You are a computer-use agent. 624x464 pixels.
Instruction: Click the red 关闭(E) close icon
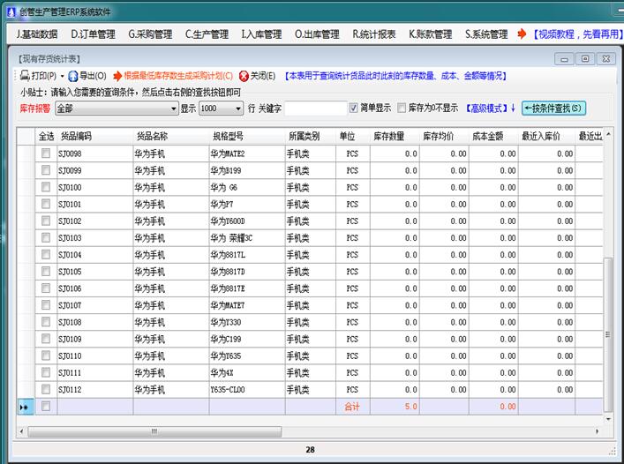pyautogui.click(x=244, y=76)
